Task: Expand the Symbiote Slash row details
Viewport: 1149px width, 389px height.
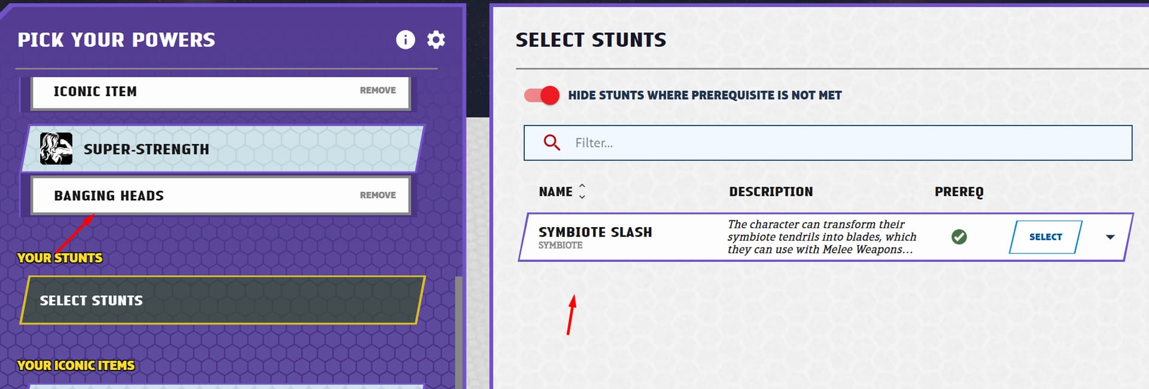Action: click(x=1110, y=237)
